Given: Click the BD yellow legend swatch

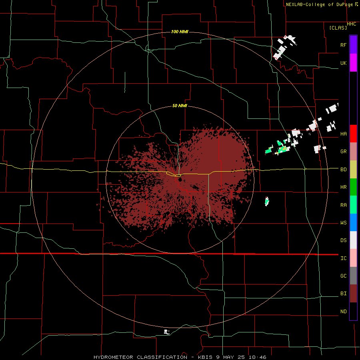Looking at the screenshot, I should click(x=353, y=170).
